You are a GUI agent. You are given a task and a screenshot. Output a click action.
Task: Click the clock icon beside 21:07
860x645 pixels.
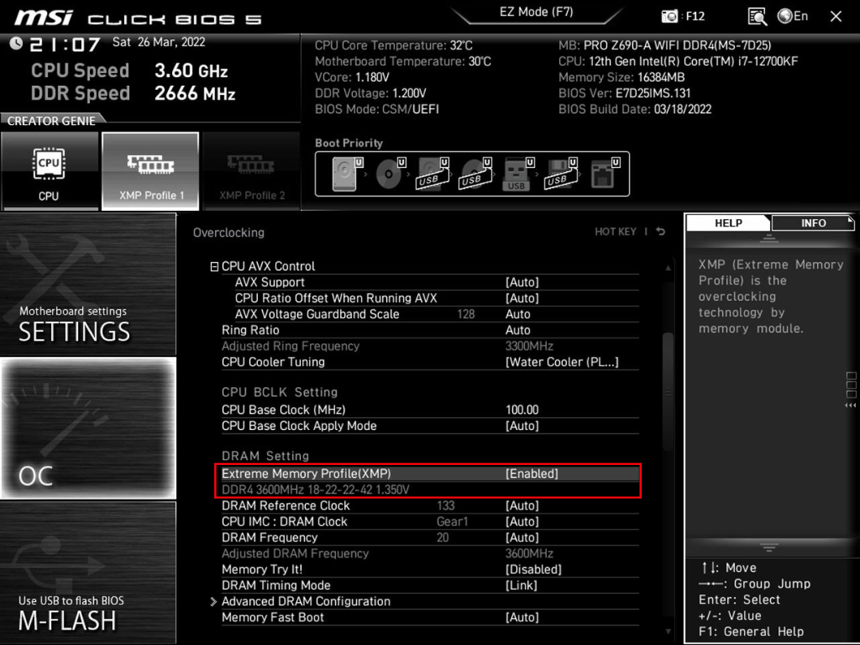click(x=16, y=43)
